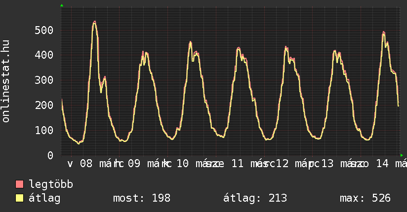407x212 pixels.
Task: Click the 'max: 526' statistic
Action: point(365,198)
